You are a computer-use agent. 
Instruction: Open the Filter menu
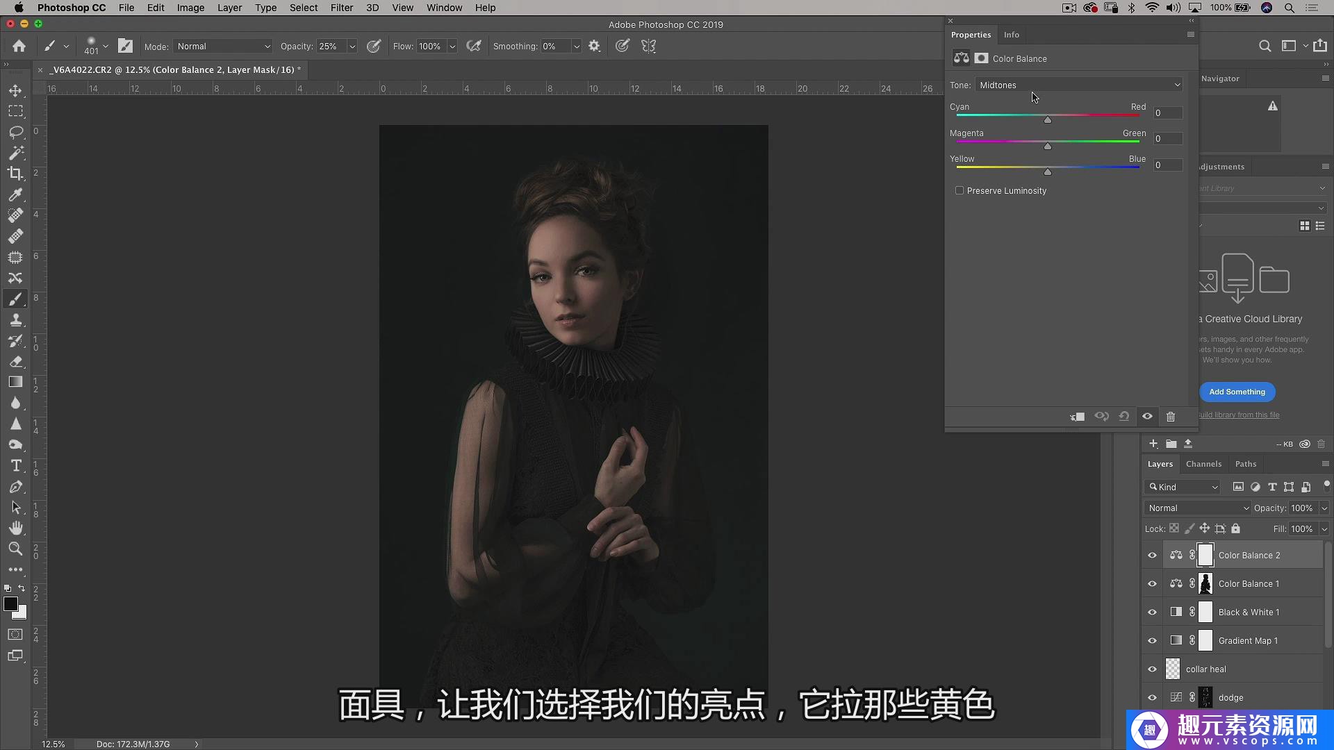tap(341, 8)
